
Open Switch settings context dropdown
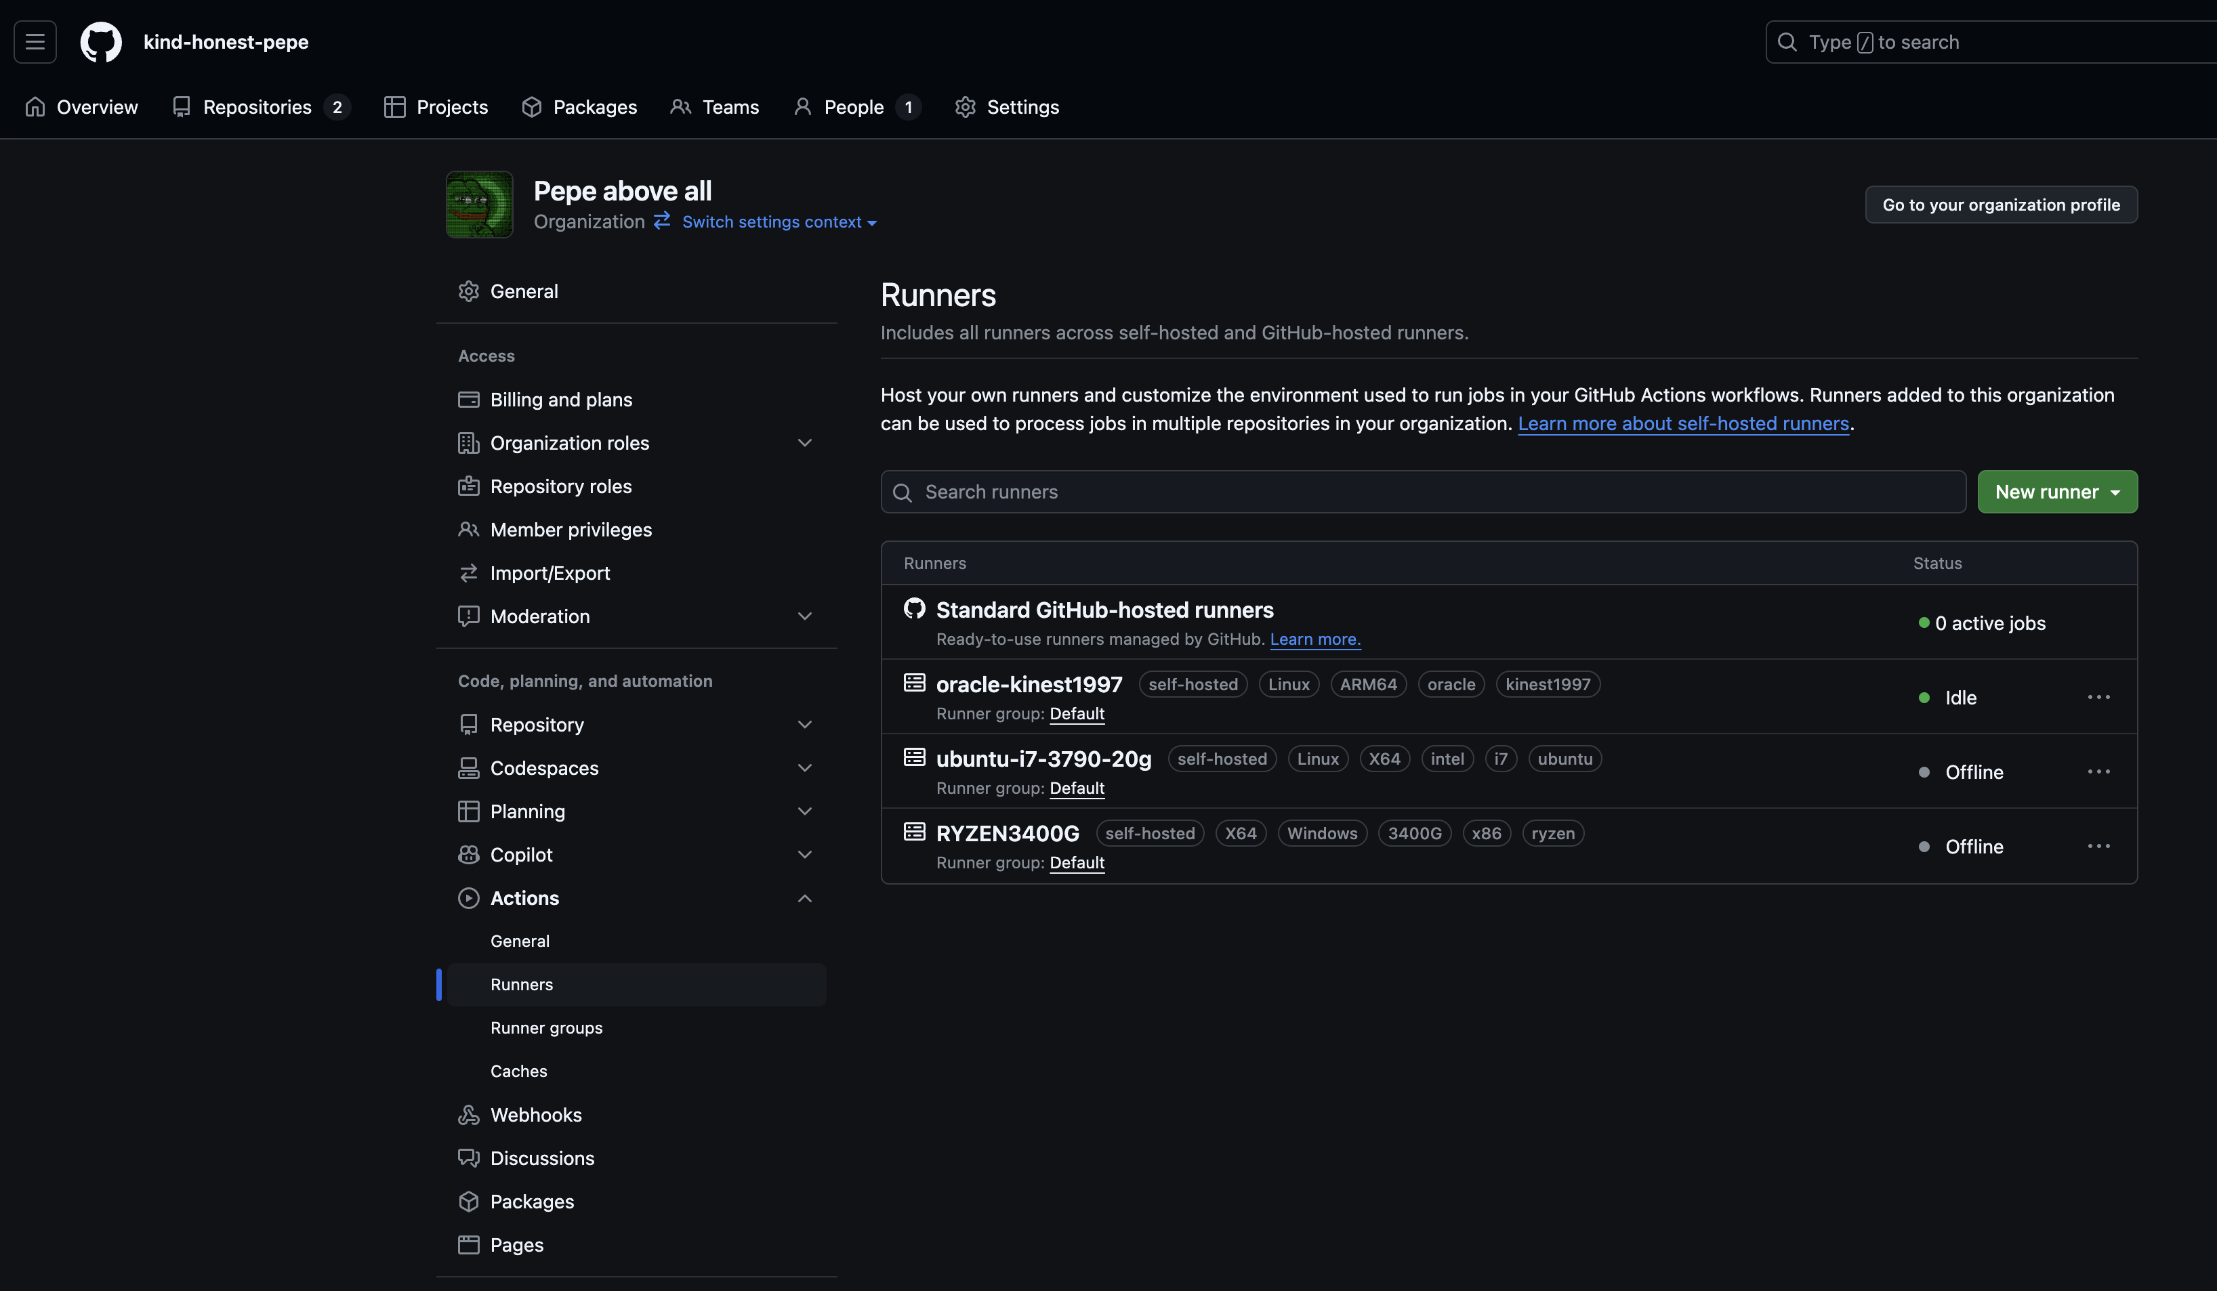click(x=779, y=222)
